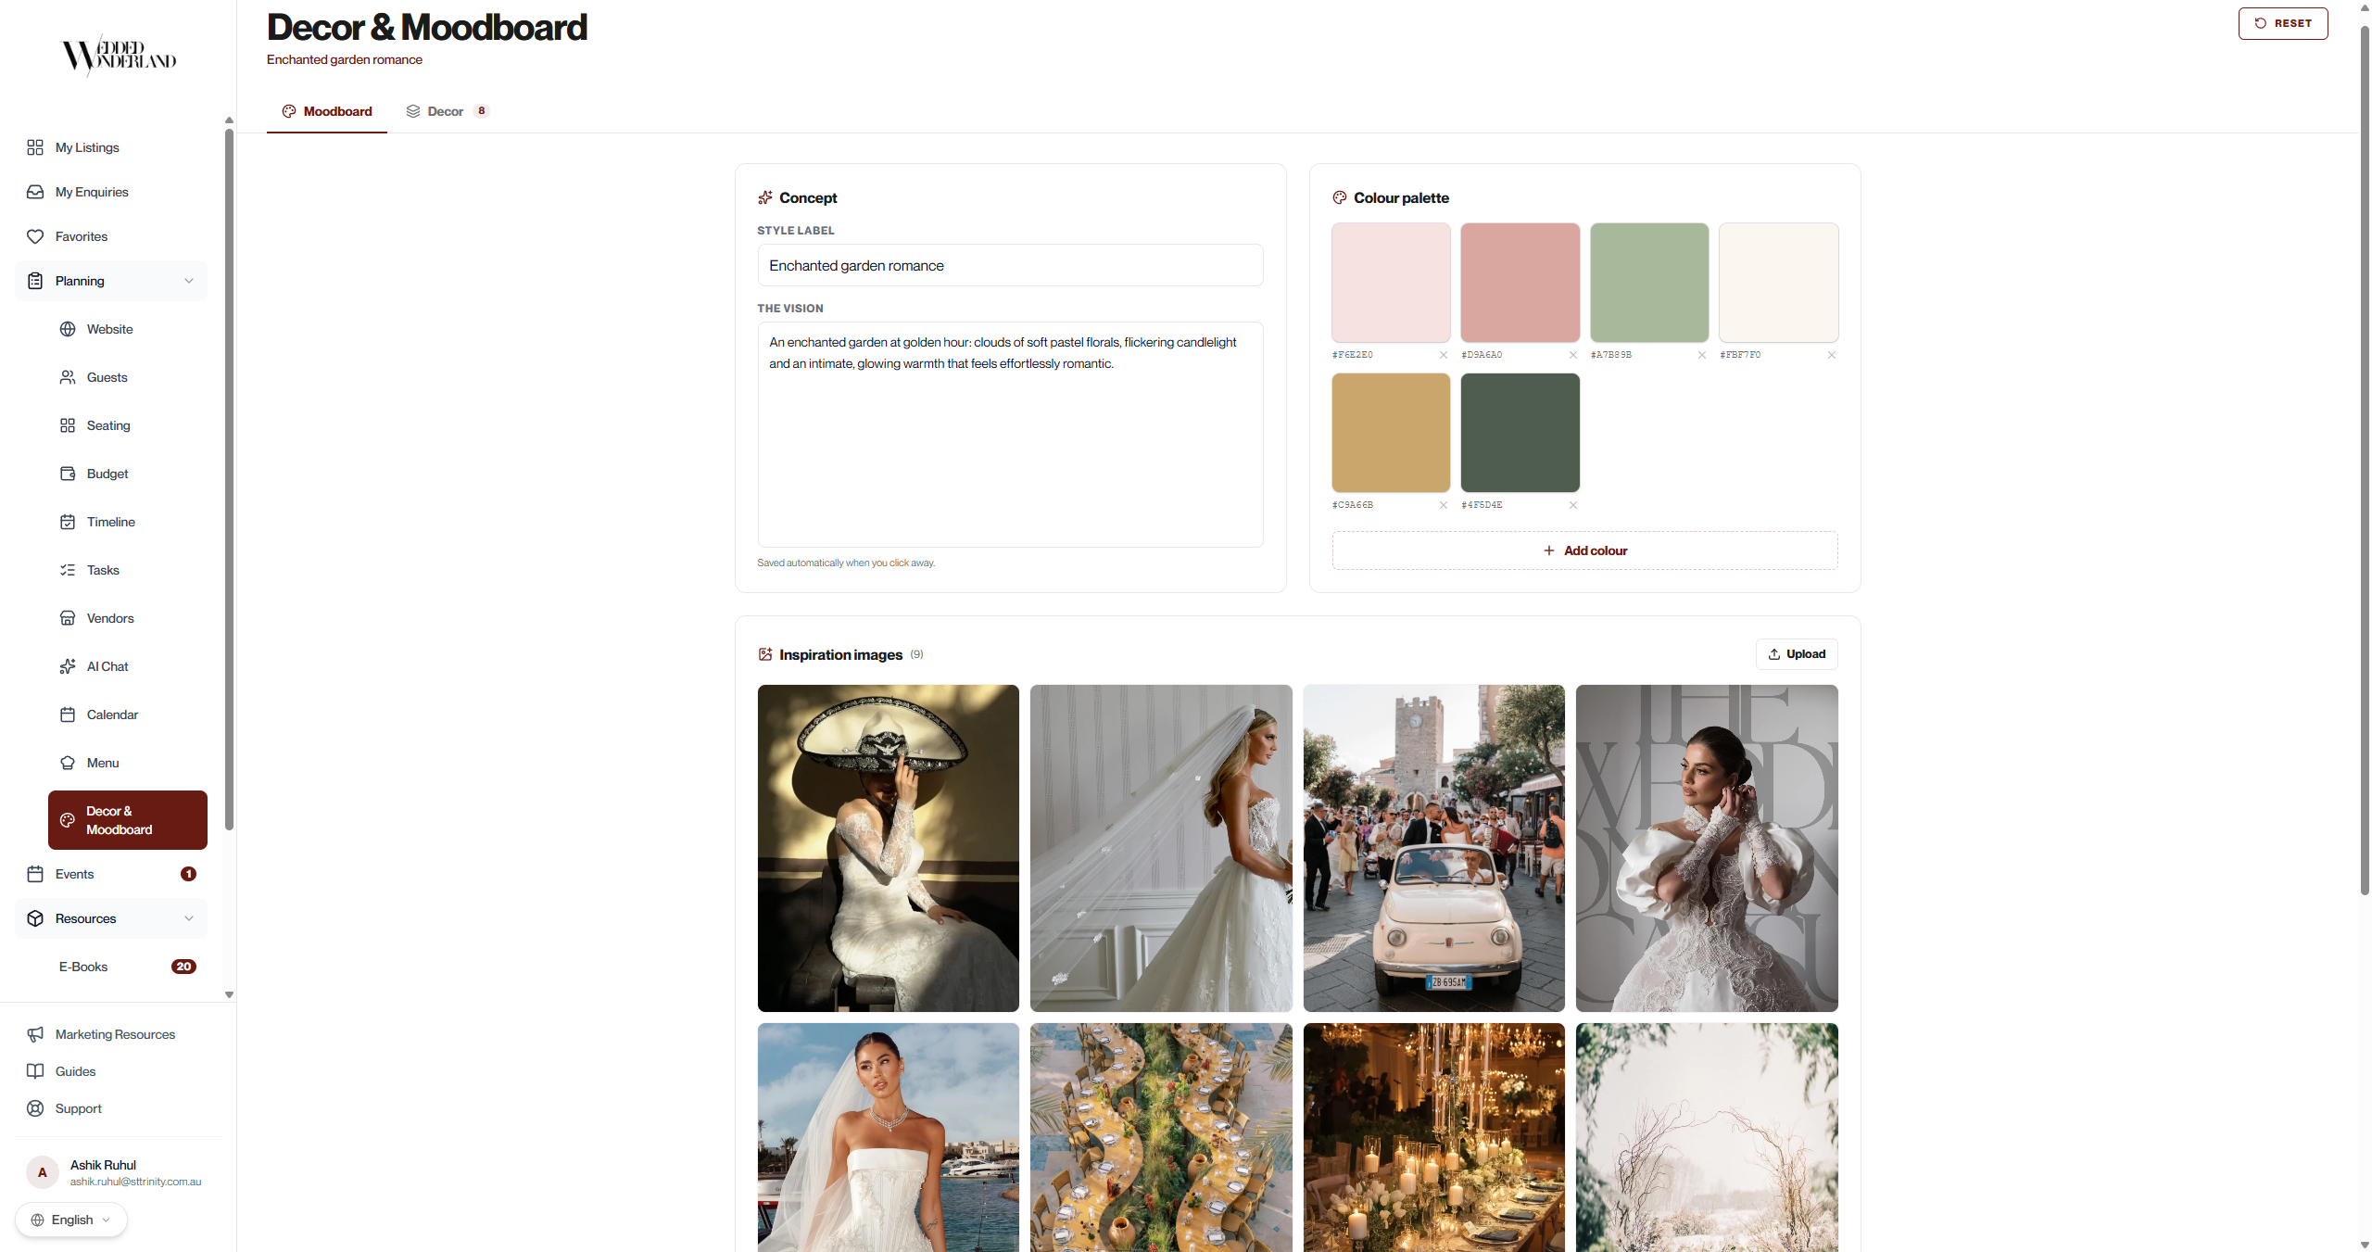The width and height of the screenshot is (2372, 1252).
Task: Switch to the Moodboard tab
Action: [327, 111]
